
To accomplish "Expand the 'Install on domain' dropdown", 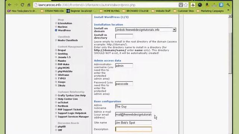I will [x=174, y=30].
